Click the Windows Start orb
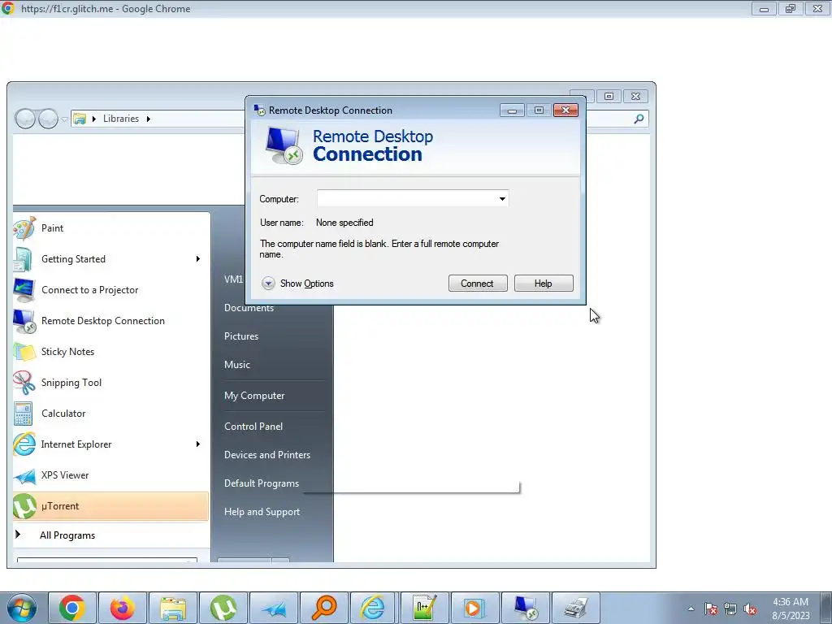This screenshot has height=624, width=832. point(21,608)
